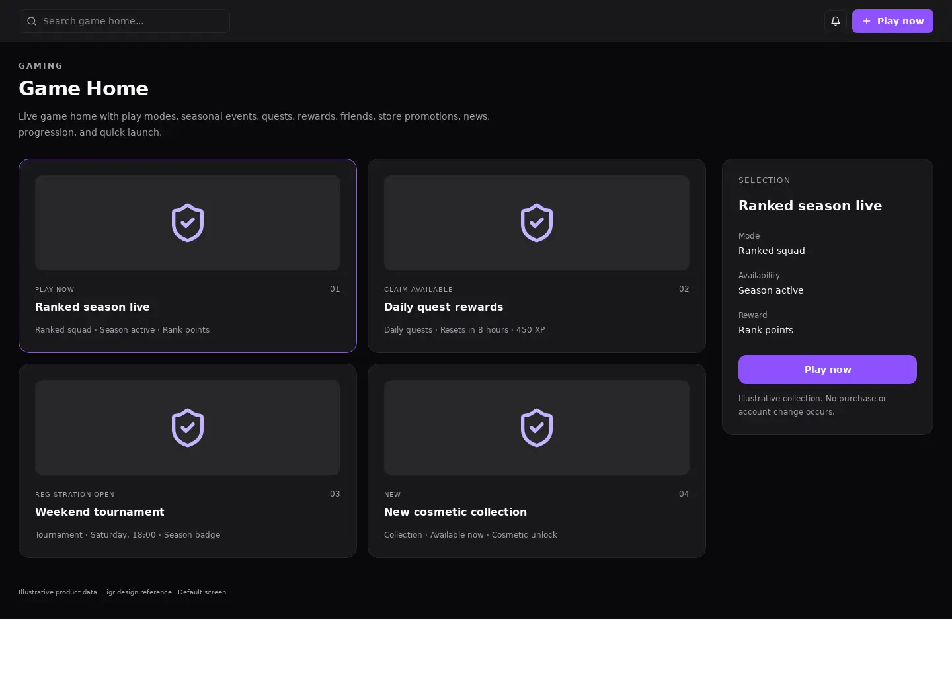Click Play now in the Selection panel
The image size is (952, 677).
[828, 370]
